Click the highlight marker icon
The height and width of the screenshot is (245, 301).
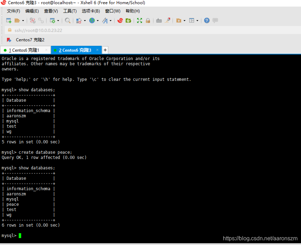tap(167, 20)
